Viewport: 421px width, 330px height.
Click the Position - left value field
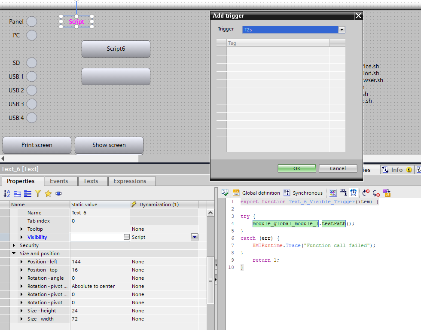(100, 262)
